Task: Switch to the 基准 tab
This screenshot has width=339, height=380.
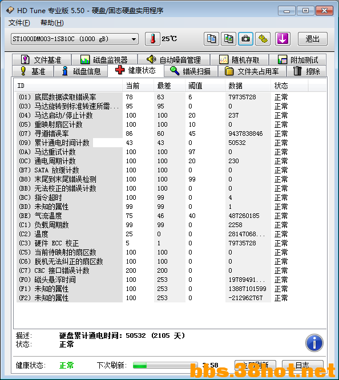Action: tap(33, 71)
